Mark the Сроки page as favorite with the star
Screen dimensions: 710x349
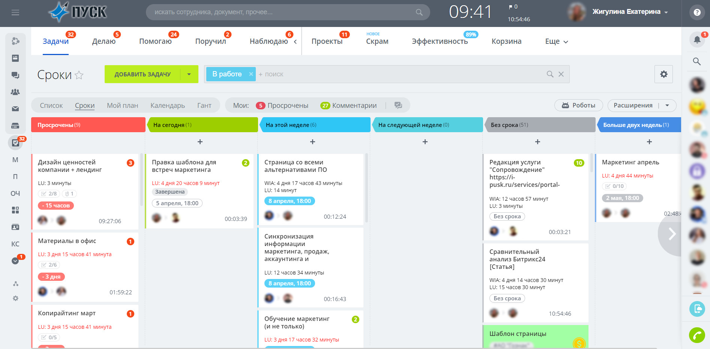tap(79, 75)
